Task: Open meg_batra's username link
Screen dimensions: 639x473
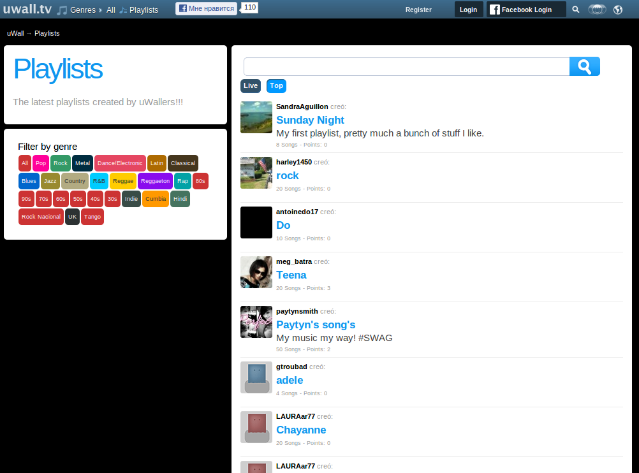Action: (x=294, y=261)
